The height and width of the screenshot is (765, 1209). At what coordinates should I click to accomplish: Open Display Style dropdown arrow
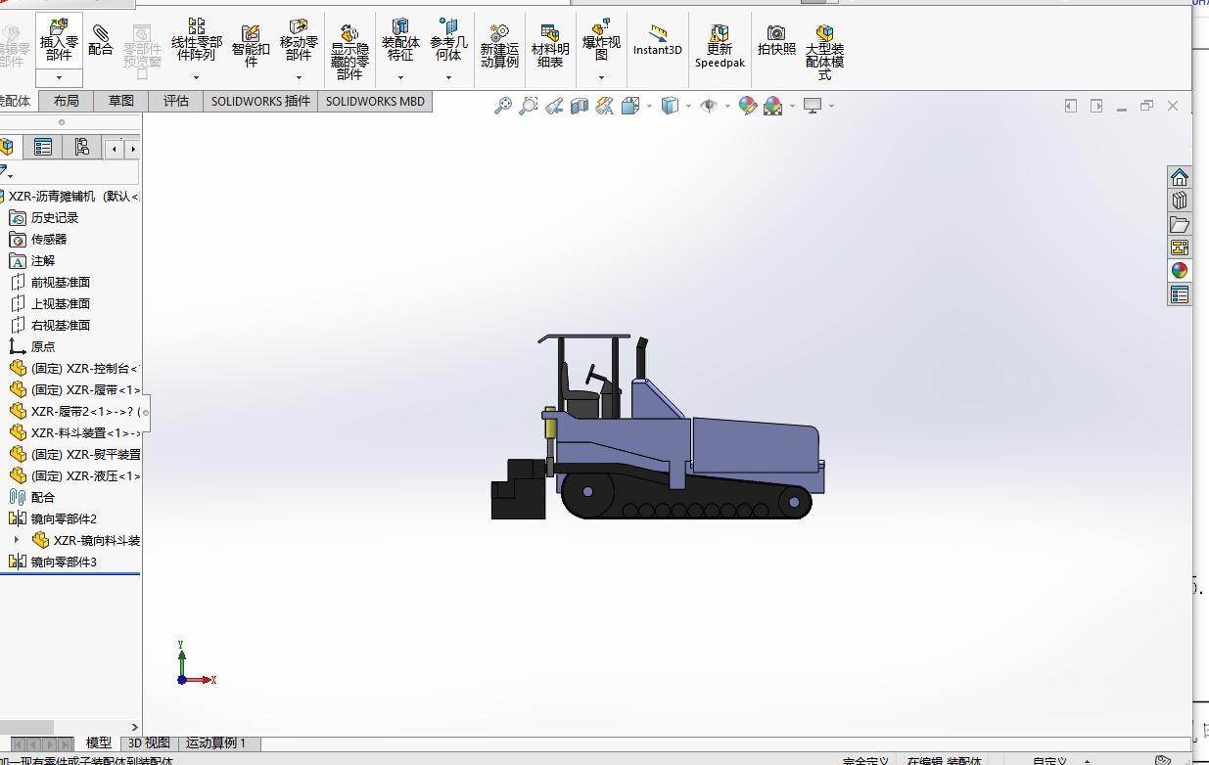688,106
